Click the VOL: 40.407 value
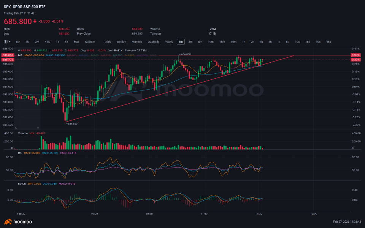This screenshot has height=228, width=365. point(38,133)
